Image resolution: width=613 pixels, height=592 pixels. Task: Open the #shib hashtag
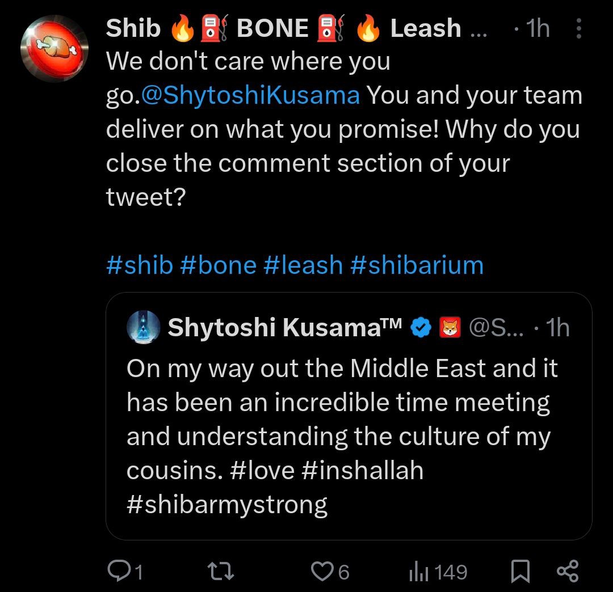pos(139,265)
